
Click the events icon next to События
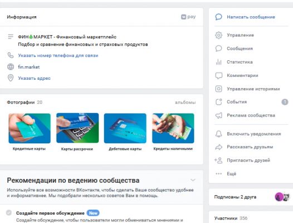click(x=218, y=102)
